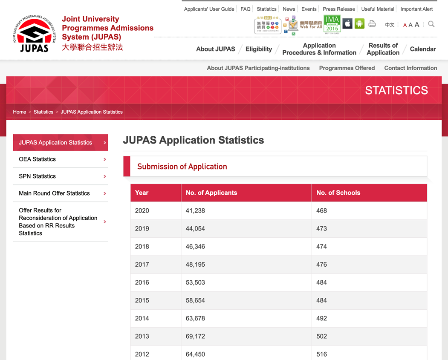Click the schools value 502
Screen dimensions: 448x360
point(321,337)
